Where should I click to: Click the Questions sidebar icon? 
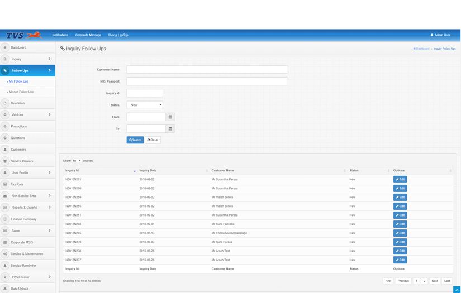click(5, 138)
